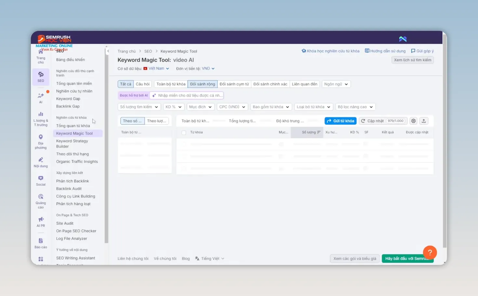The width and height of the screenshot is (478, 296).
Task: Open Bảng điều khiển in sidebar
Action: [70, 60]
